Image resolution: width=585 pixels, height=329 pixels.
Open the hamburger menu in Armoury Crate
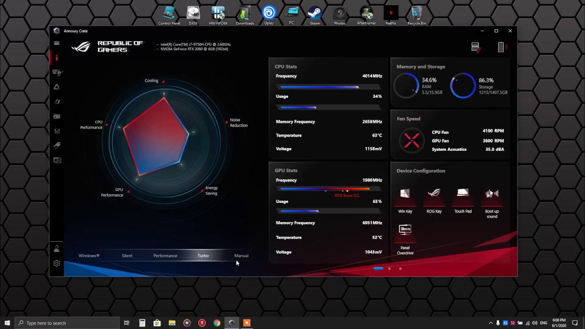[57, 43]
